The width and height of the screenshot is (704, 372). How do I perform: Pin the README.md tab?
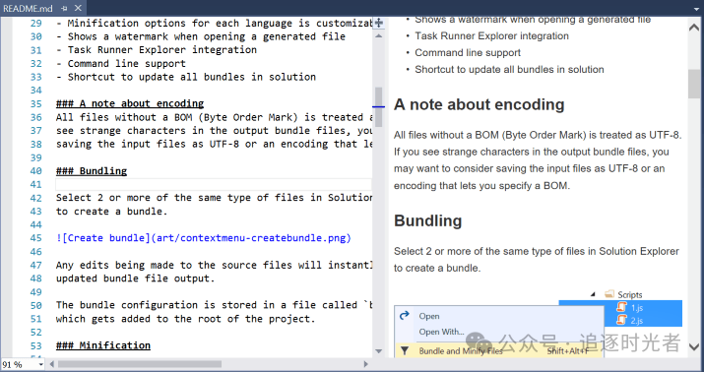coord(64,8)
